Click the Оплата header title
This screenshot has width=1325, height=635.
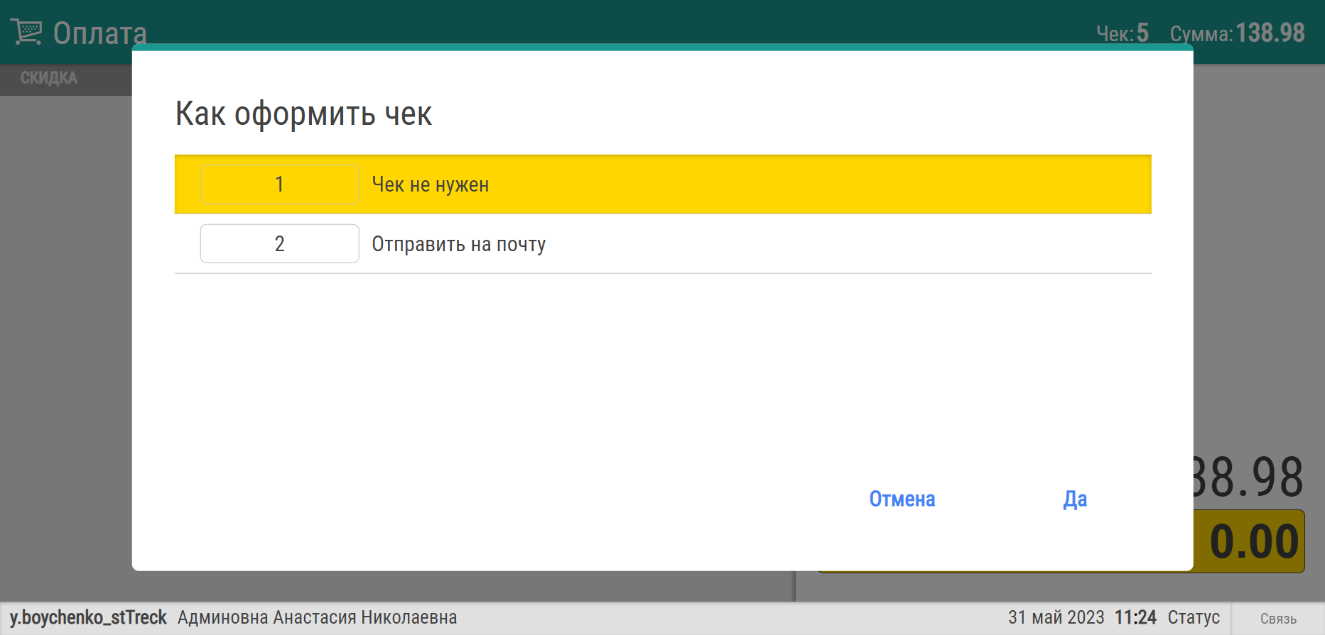[x=100, y=33]
